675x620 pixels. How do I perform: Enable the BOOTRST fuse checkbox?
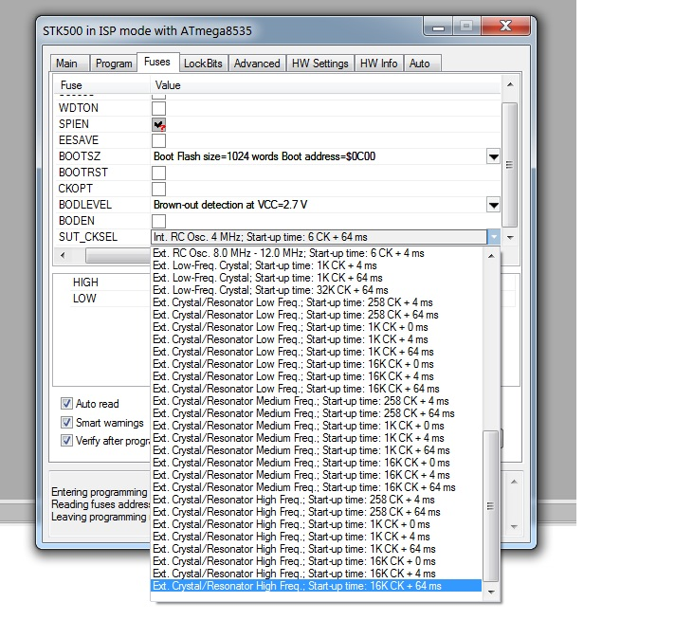tap(159, 173)
